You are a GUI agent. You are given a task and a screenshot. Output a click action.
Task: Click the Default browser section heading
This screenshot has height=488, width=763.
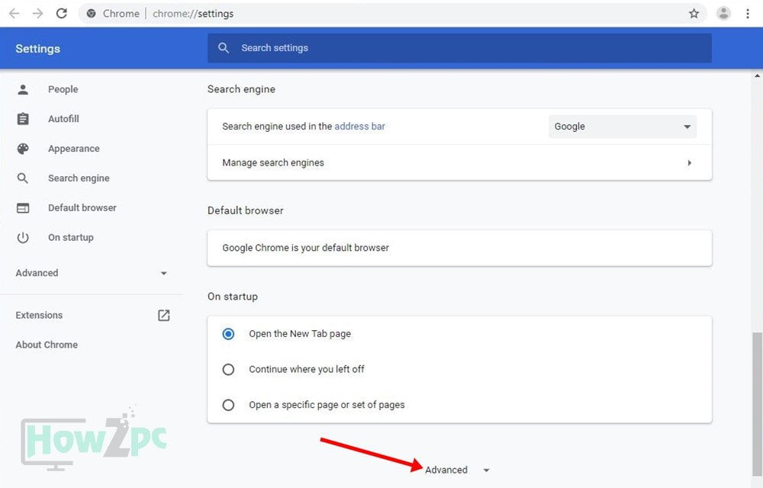(245, 210)
